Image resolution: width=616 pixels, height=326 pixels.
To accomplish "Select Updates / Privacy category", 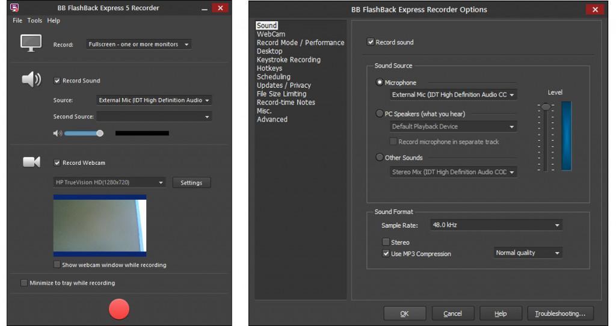I will [284, 85].
